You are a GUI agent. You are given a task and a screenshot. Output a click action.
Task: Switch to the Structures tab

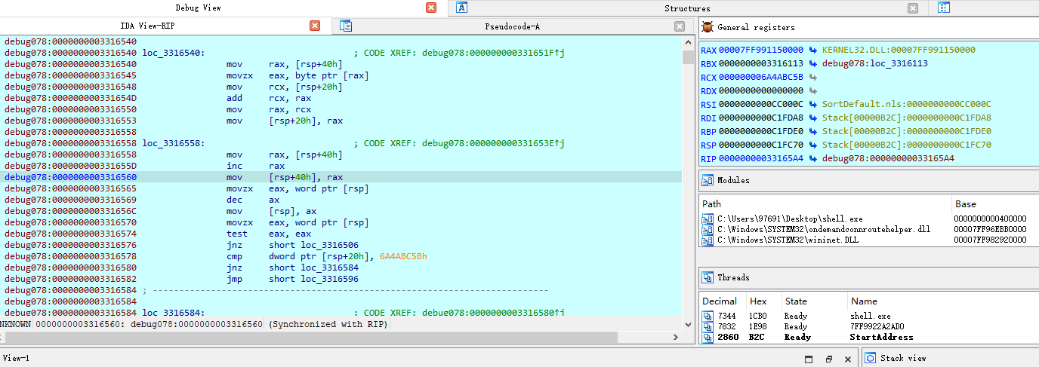tap(687, 8)
